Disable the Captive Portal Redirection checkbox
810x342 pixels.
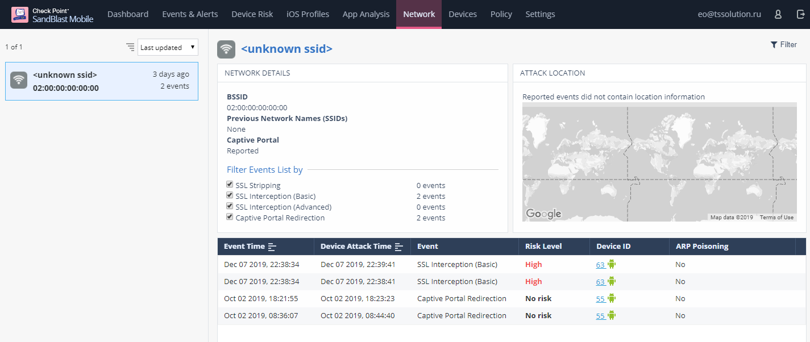click(x=230, y=217)
